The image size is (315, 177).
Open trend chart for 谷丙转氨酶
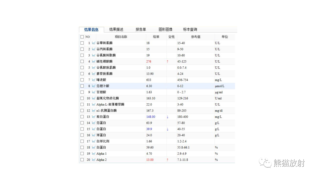tap(93, 49)
